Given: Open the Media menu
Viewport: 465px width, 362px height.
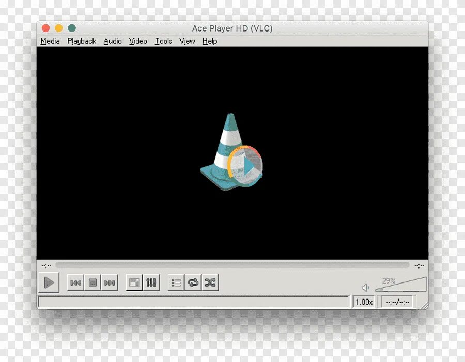Looking at the screenshot, I should coord(50,41).
